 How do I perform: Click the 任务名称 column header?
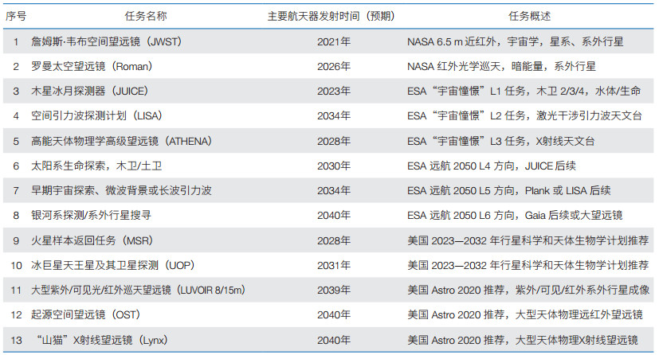coord(146,16)
